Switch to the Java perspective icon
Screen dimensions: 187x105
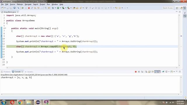[181, 8]
